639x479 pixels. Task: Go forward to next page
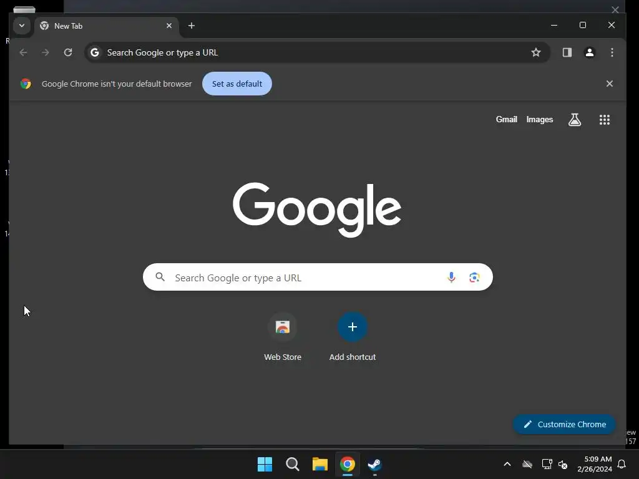(x=46, y=52)
